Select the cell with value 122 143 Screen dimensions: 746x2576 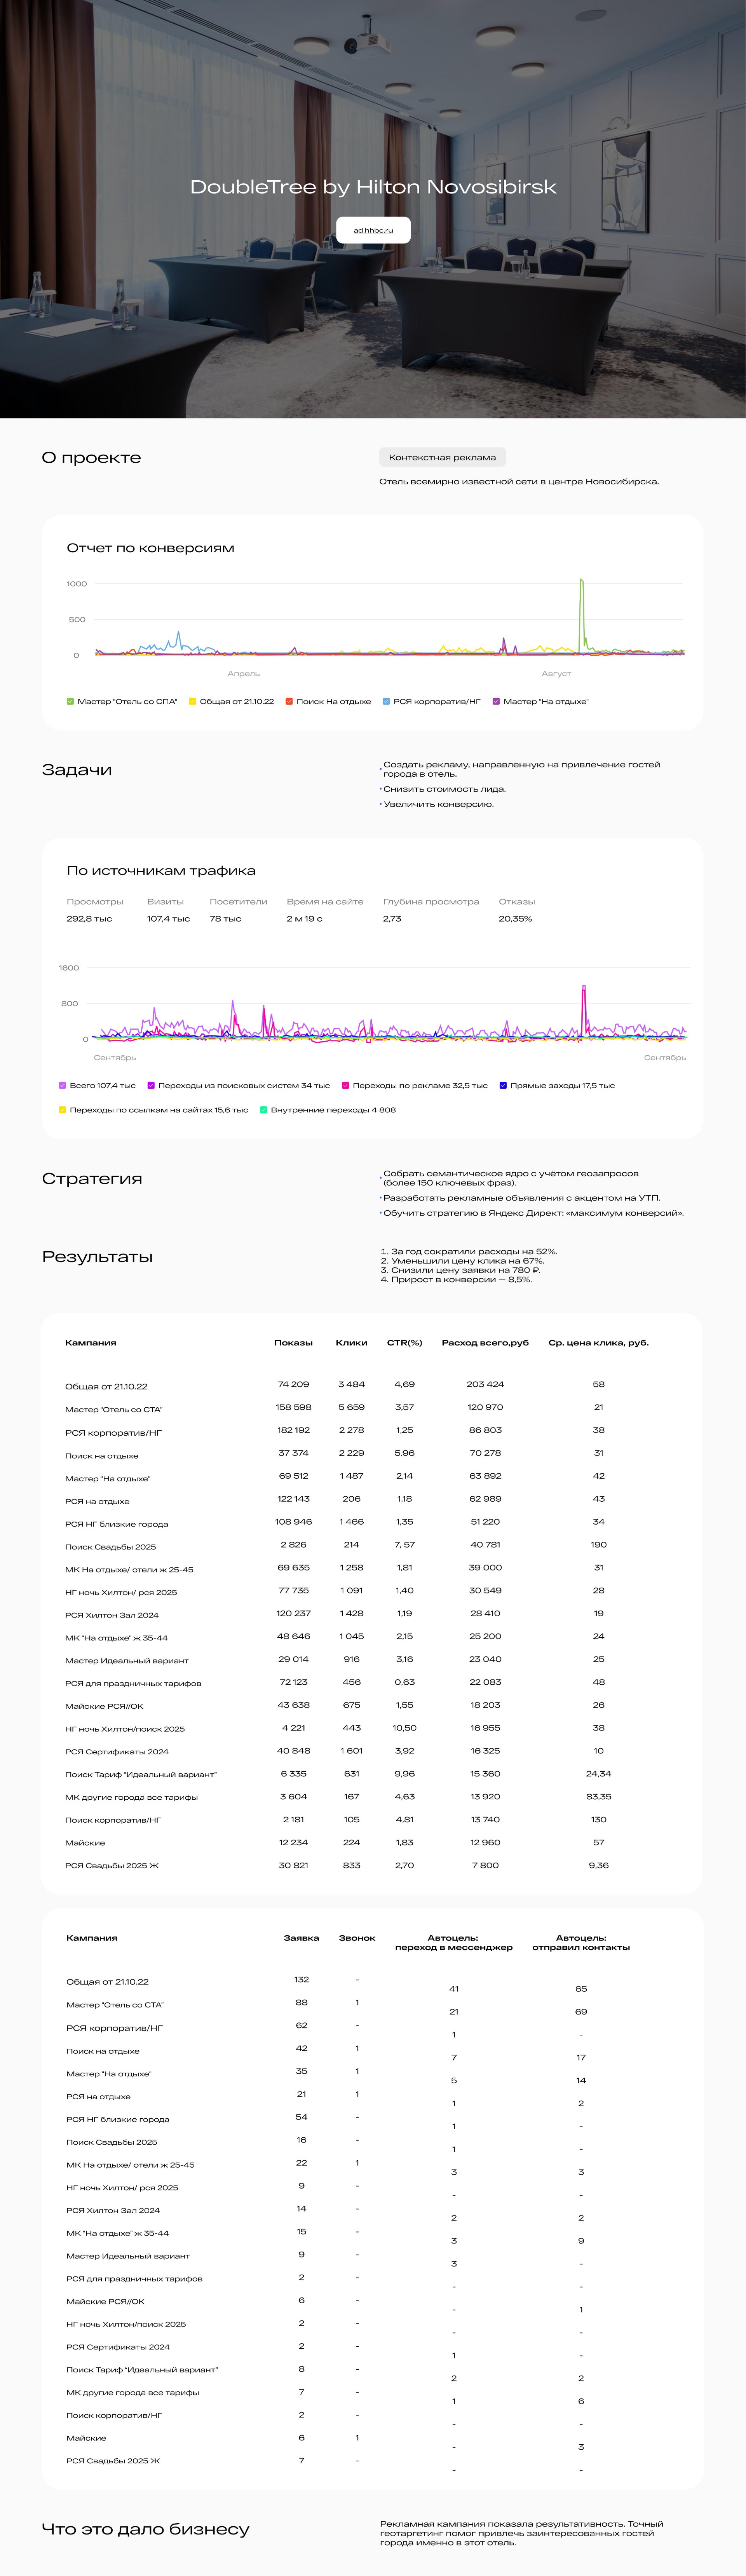pos(293,1499)
